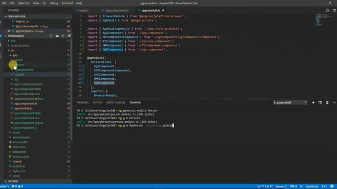Open app.component.spec.ts in the explorer
The height and width of the screenshot is (189, 337).
(x=29, y=99)
